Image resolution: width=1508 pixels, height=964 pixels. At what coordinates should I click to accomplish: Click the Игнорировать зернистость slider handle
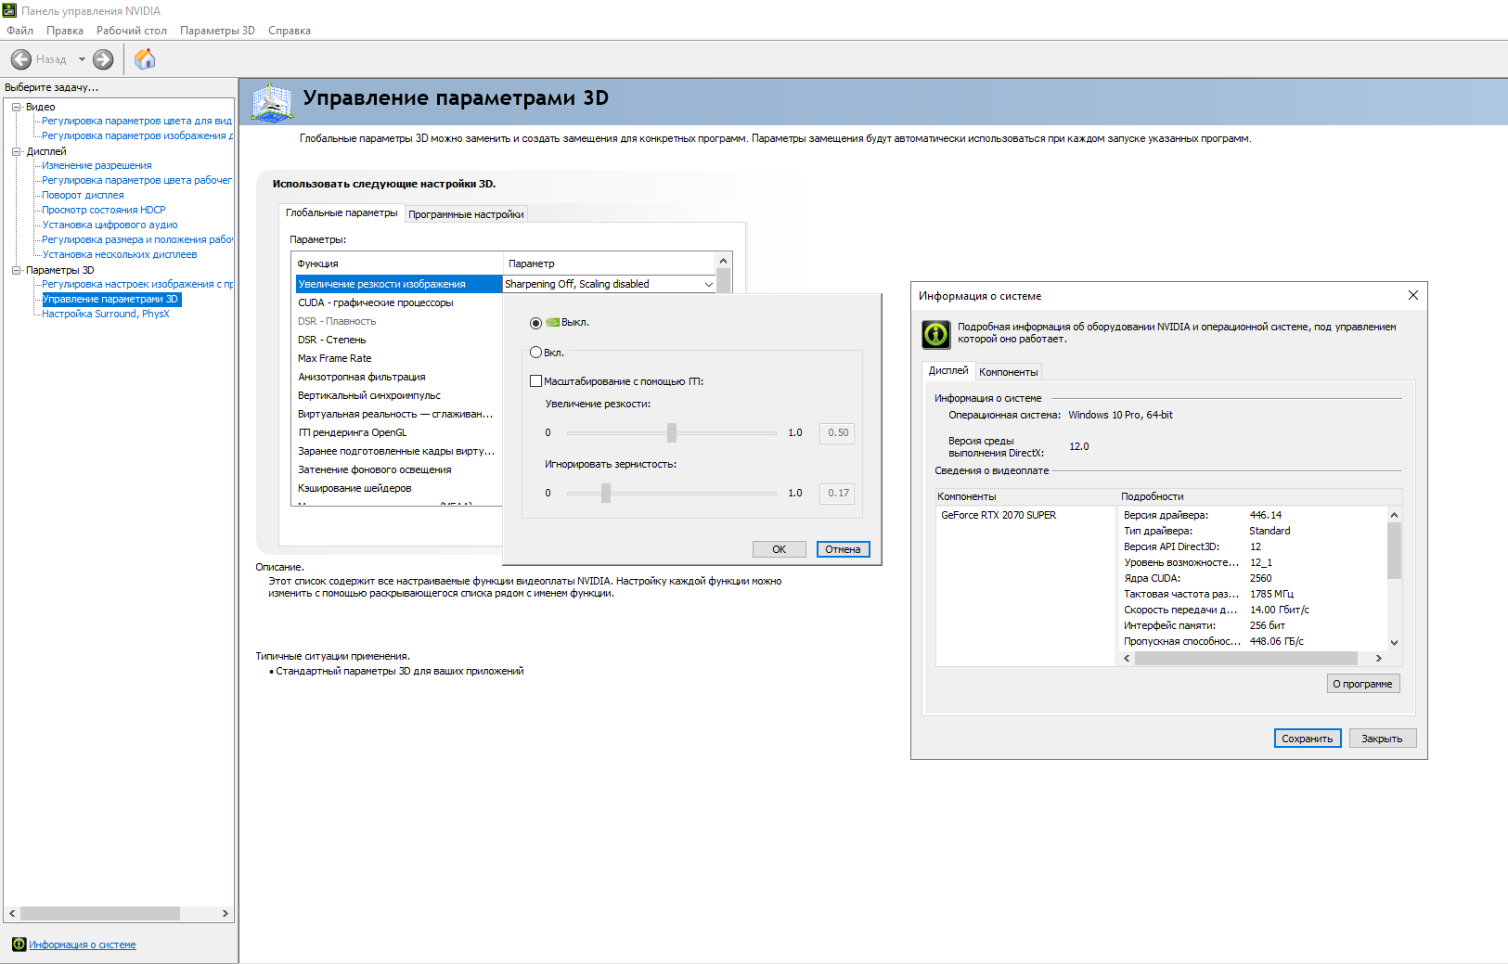point(606,493)
